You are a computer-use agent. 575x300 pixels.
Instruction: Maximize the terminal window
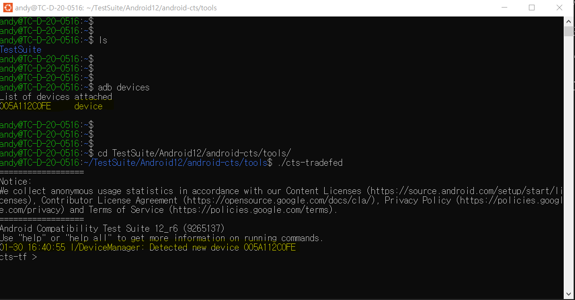(x=532, y=8)
